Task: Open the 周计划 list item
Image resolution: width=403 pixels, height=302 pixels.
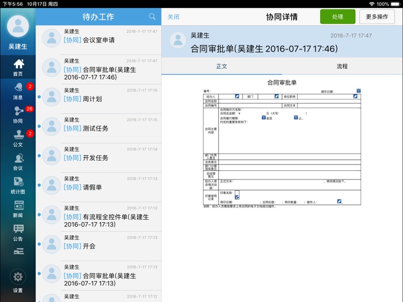Action: (x=98, y=99)
